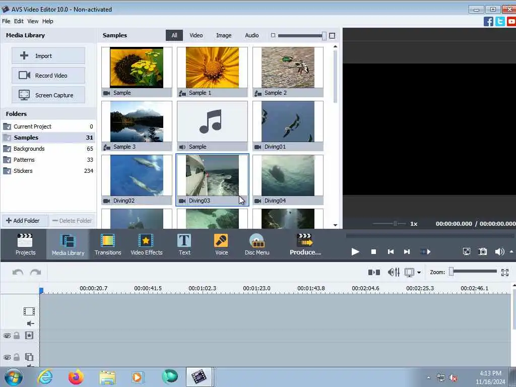Viewport: 516px width, 387px height.
Task: Click the Produce button
Action: pos(305,244)
